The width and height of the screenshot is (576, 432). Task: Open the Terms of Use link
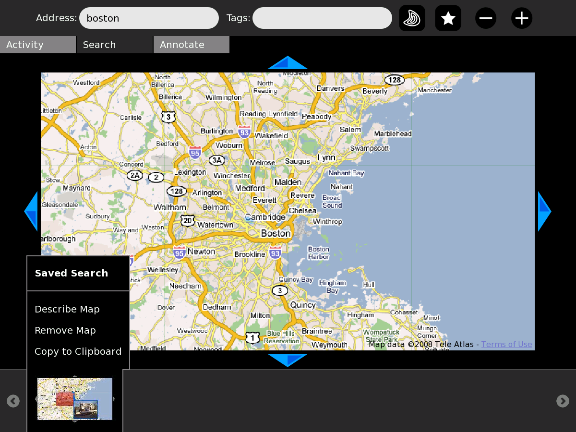[506, 344]
